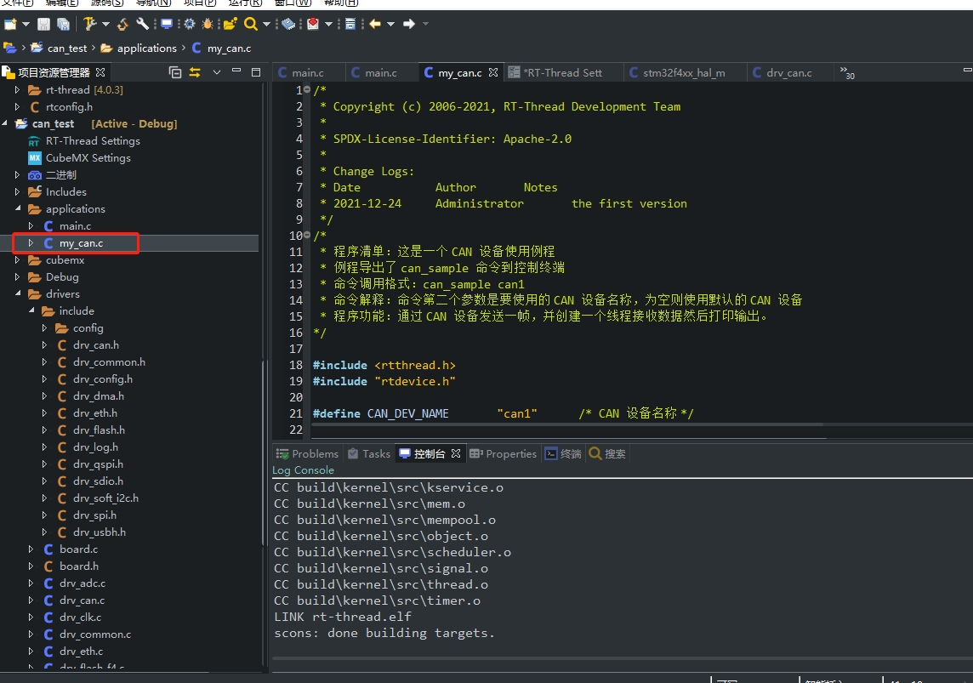Screen dimensions: 973x683
Task: Switch to the 终端 view
Action: (x=563, y=453)
